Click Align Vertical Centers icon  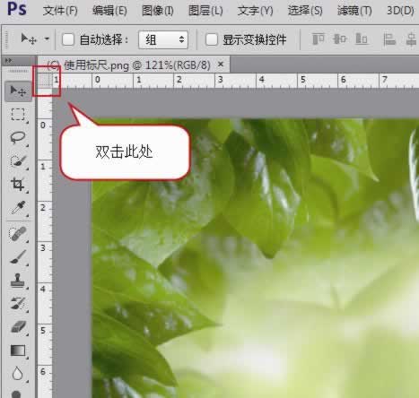(339, 39)
